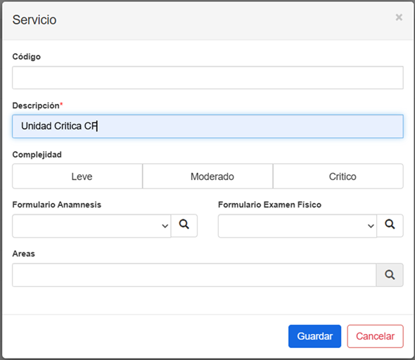Click the Areas label

pyautogui.click(x=23, y=254)
